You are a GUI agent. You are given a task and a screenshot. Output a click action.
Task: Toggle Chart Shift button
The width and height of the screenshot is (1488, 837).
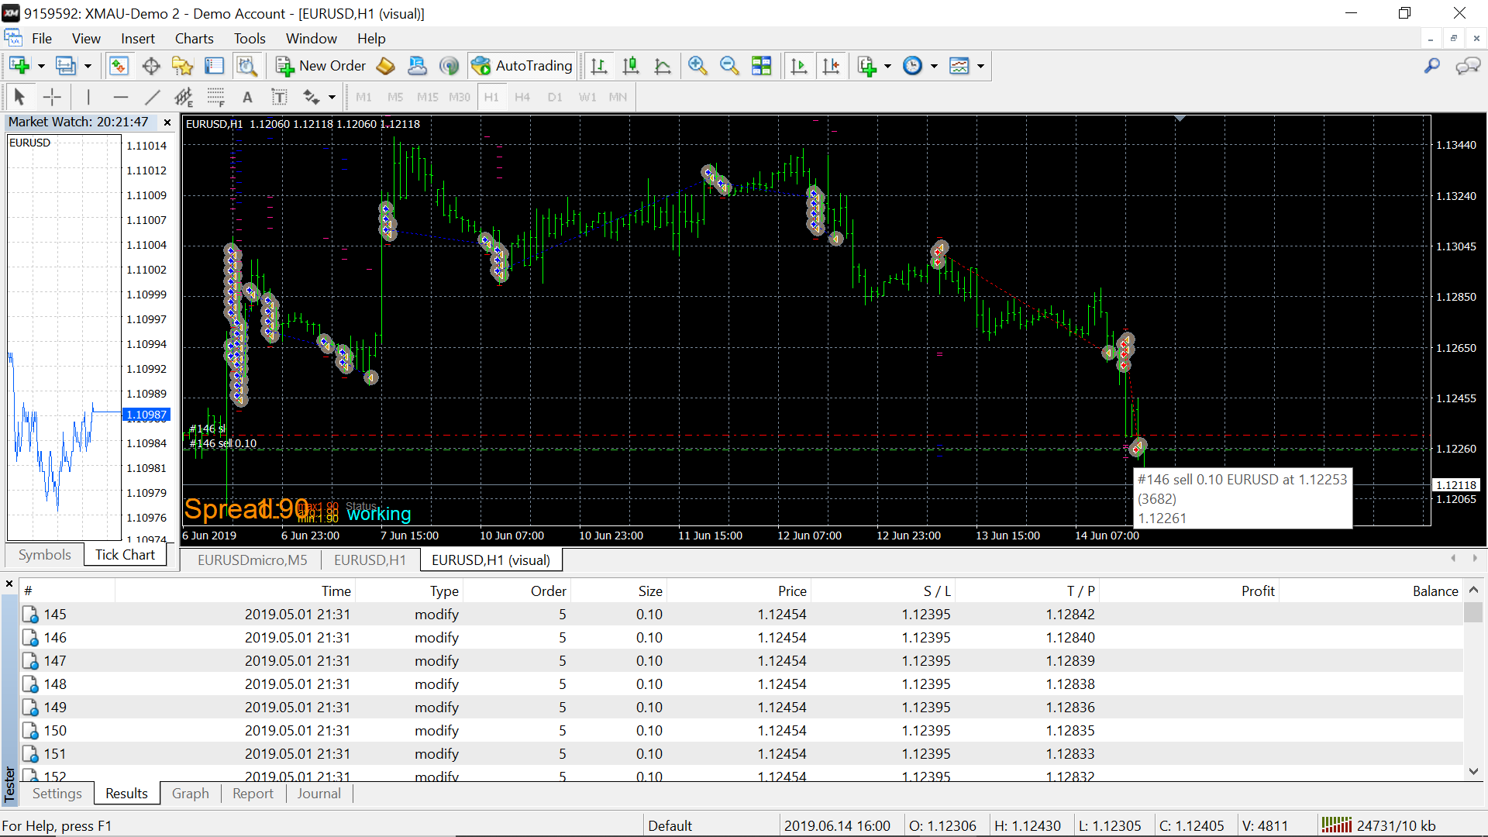click(x=831, y=66)
